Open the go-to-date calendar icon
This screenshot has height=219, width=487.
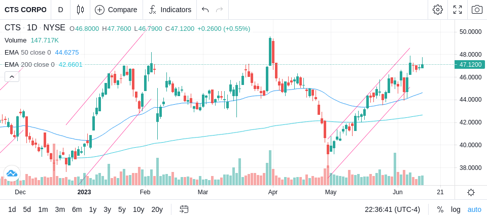[184, 209]
